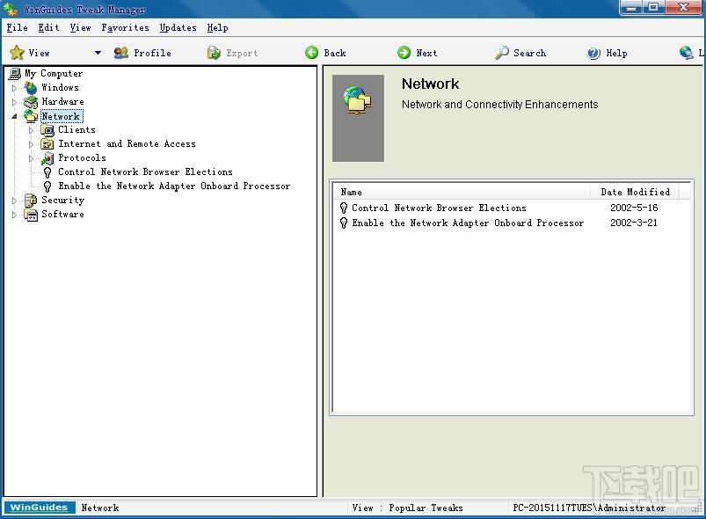
Task: Select the My Computer computer icon
Action: coord(15,73)
